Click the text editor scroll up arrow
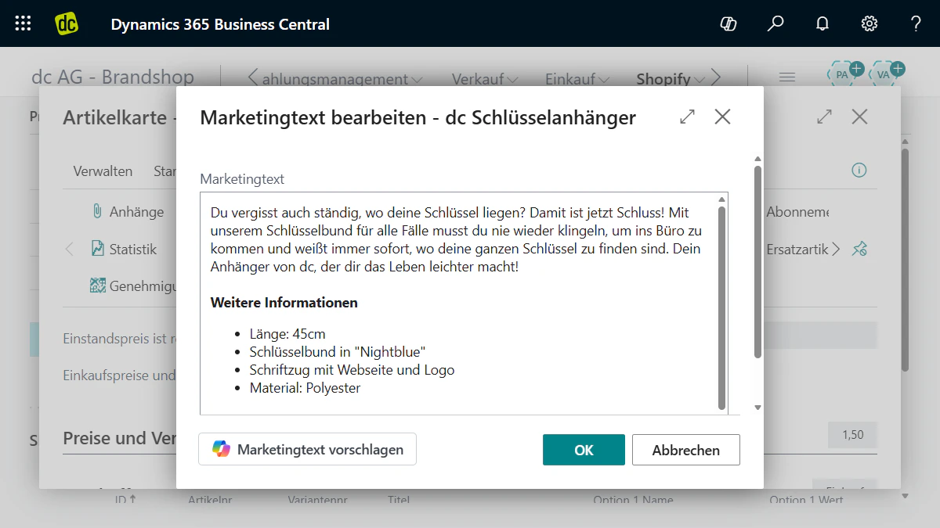The width and height of the screenshot is (940, 528). coord(721,200)
